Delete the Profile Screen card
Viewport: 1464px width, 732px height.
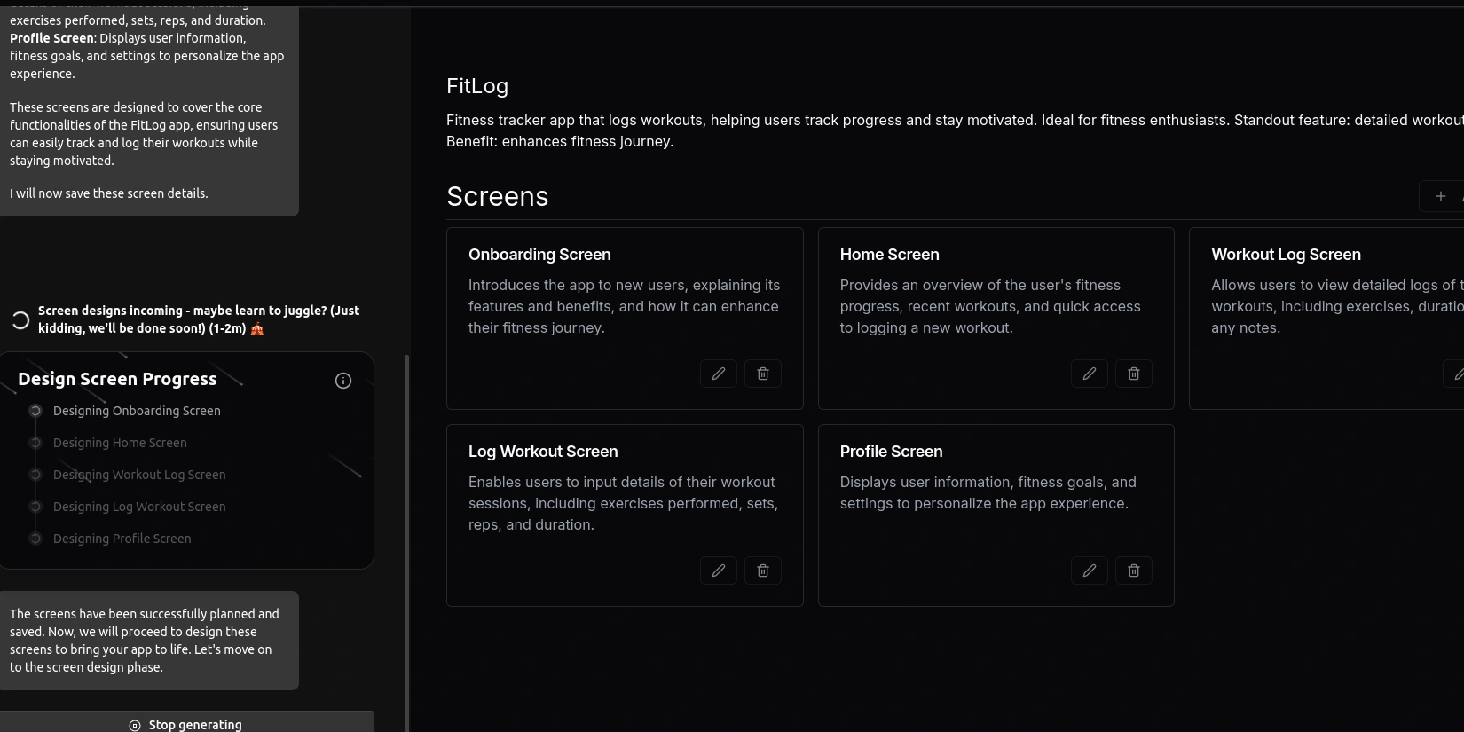tap(1134, 571)
